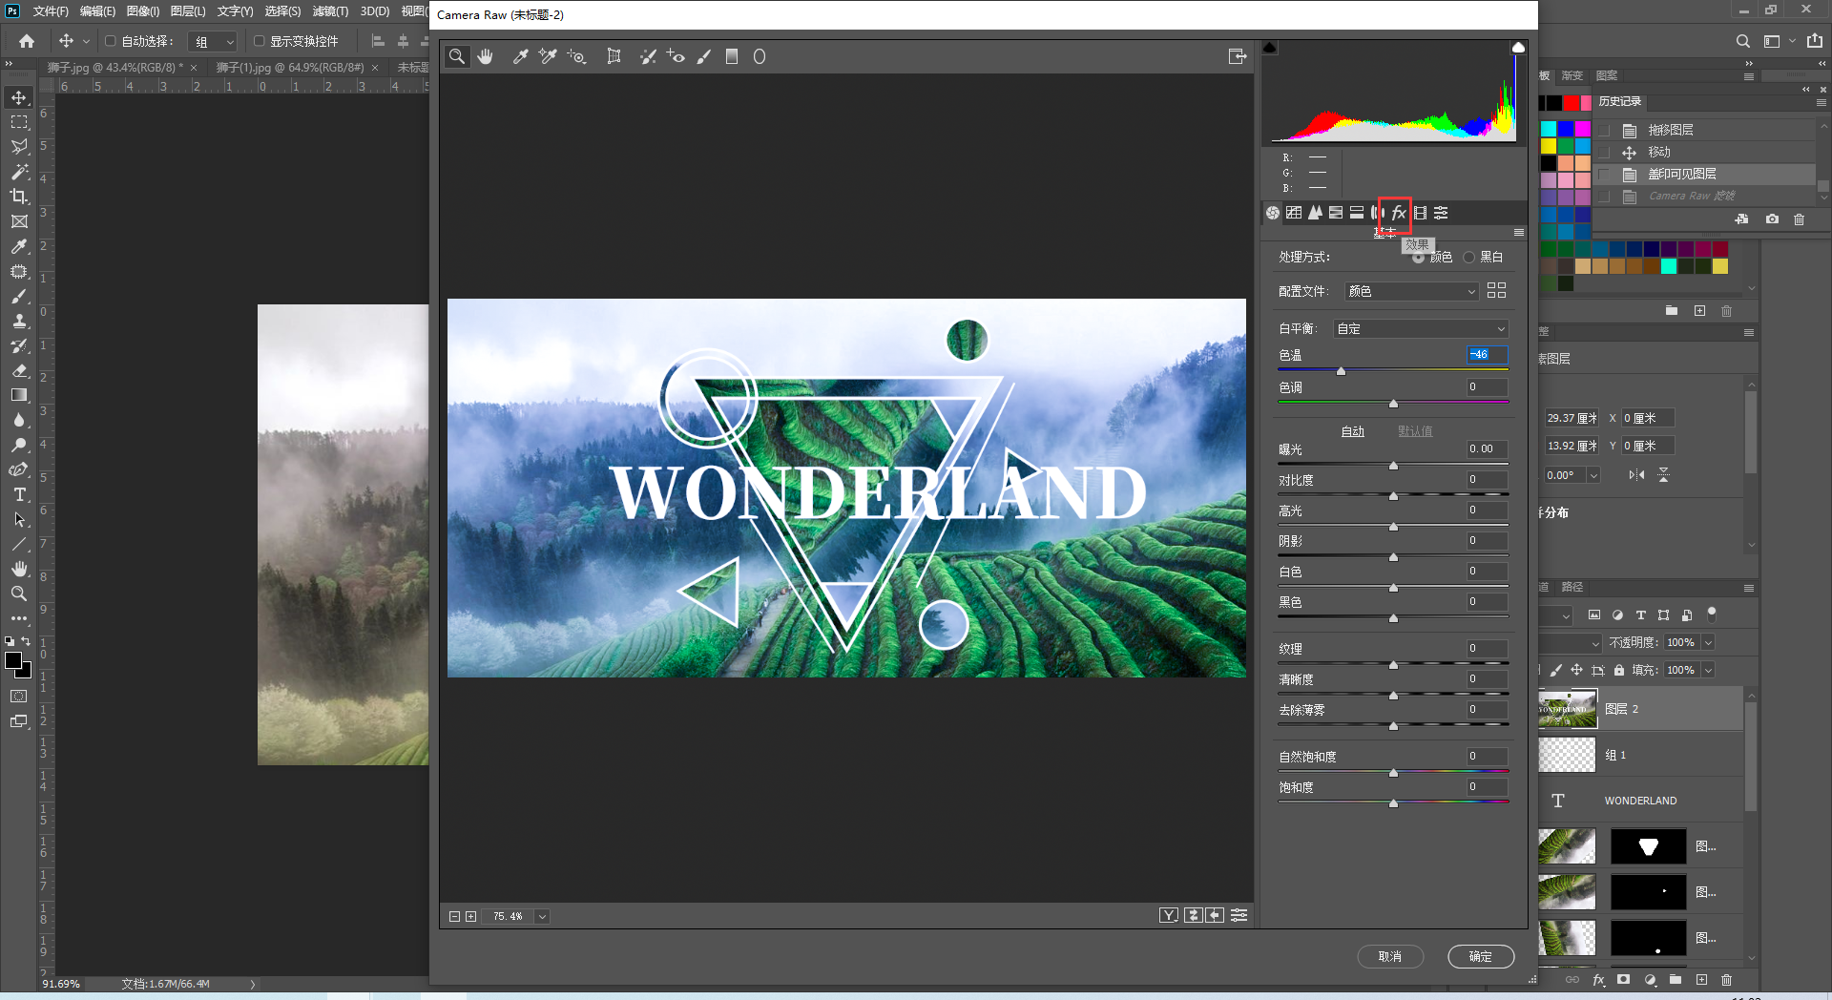Click 色温 value field showing -46
This screenshot has width=1832, height=1000.
tap(1488, 354)
